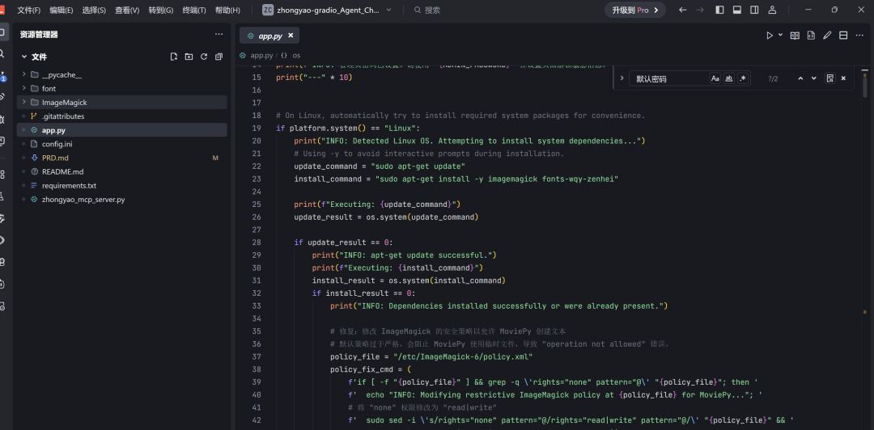This screenshot has height=430, width=874.
Task: Toggle regular expression search option
Action: 743,78
